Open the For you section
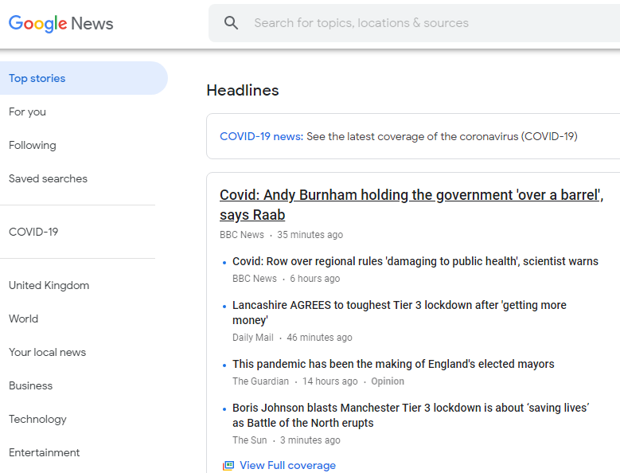The width and height of the screenshot is (620, 473). click(27, 112)
